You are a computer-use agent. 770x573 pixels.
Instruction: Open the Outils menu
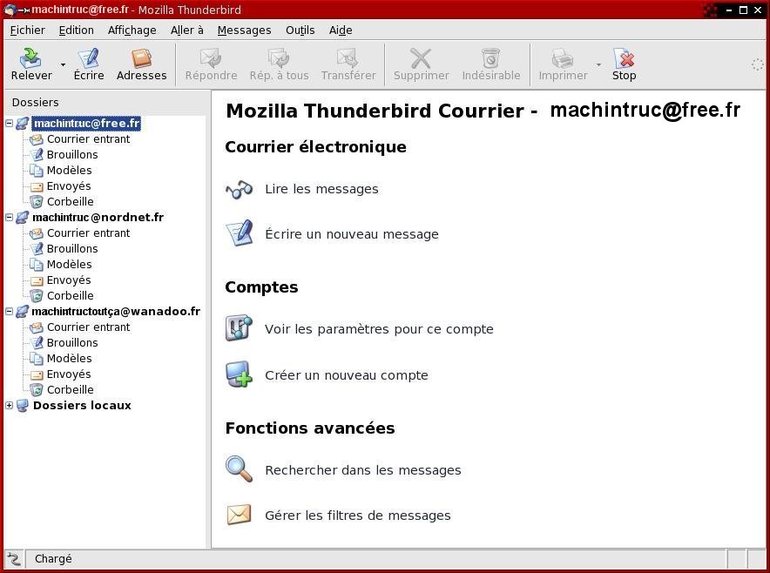(x=300, y=30)
